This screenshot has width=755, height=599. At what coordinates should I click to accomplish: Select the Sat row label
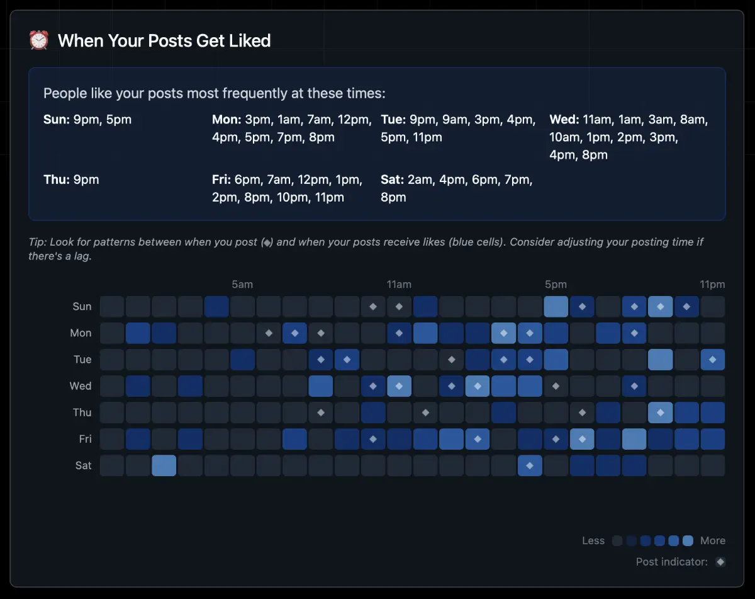(x=83, y=465)
